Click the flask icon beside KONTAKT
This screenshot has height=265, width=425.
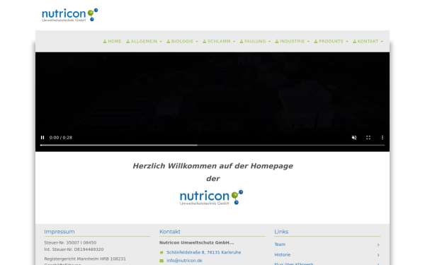tap(355, 42)
